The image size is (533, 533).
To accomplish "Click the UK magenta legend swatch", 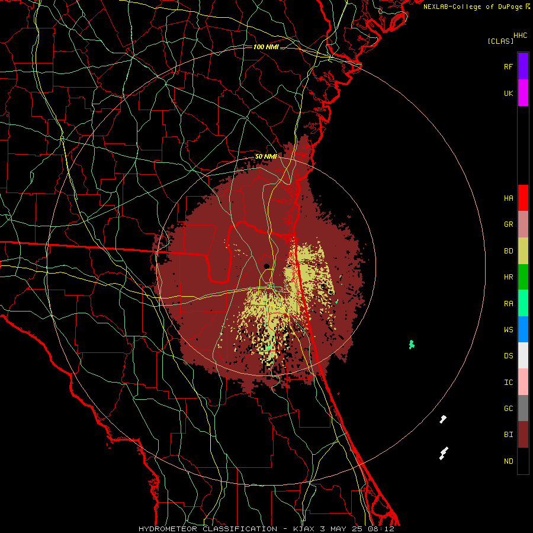I will [523, 93].
